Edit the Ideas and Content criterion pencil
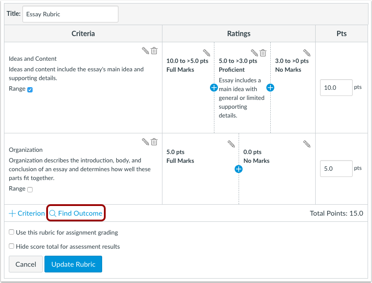372x283 pixels. (145, 51)
